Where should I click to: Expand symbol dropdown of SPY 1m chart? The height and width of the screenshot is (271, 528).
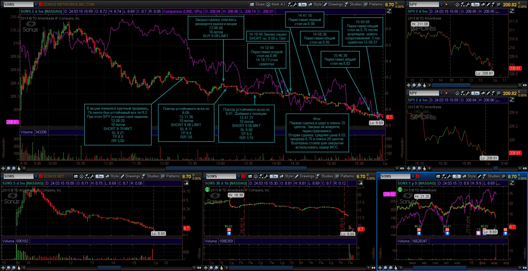(442, 93)
